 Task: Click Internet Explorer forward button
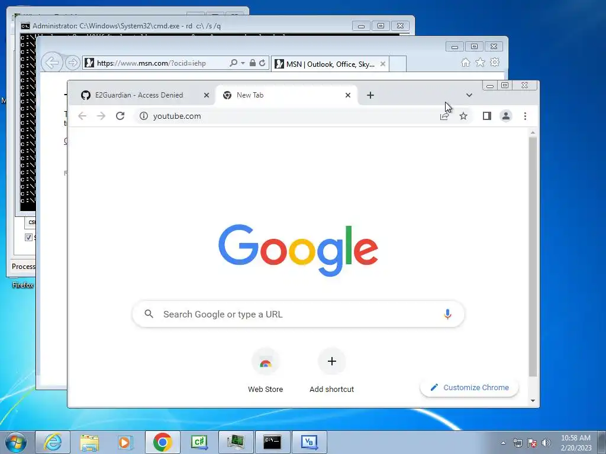point(72,63)
